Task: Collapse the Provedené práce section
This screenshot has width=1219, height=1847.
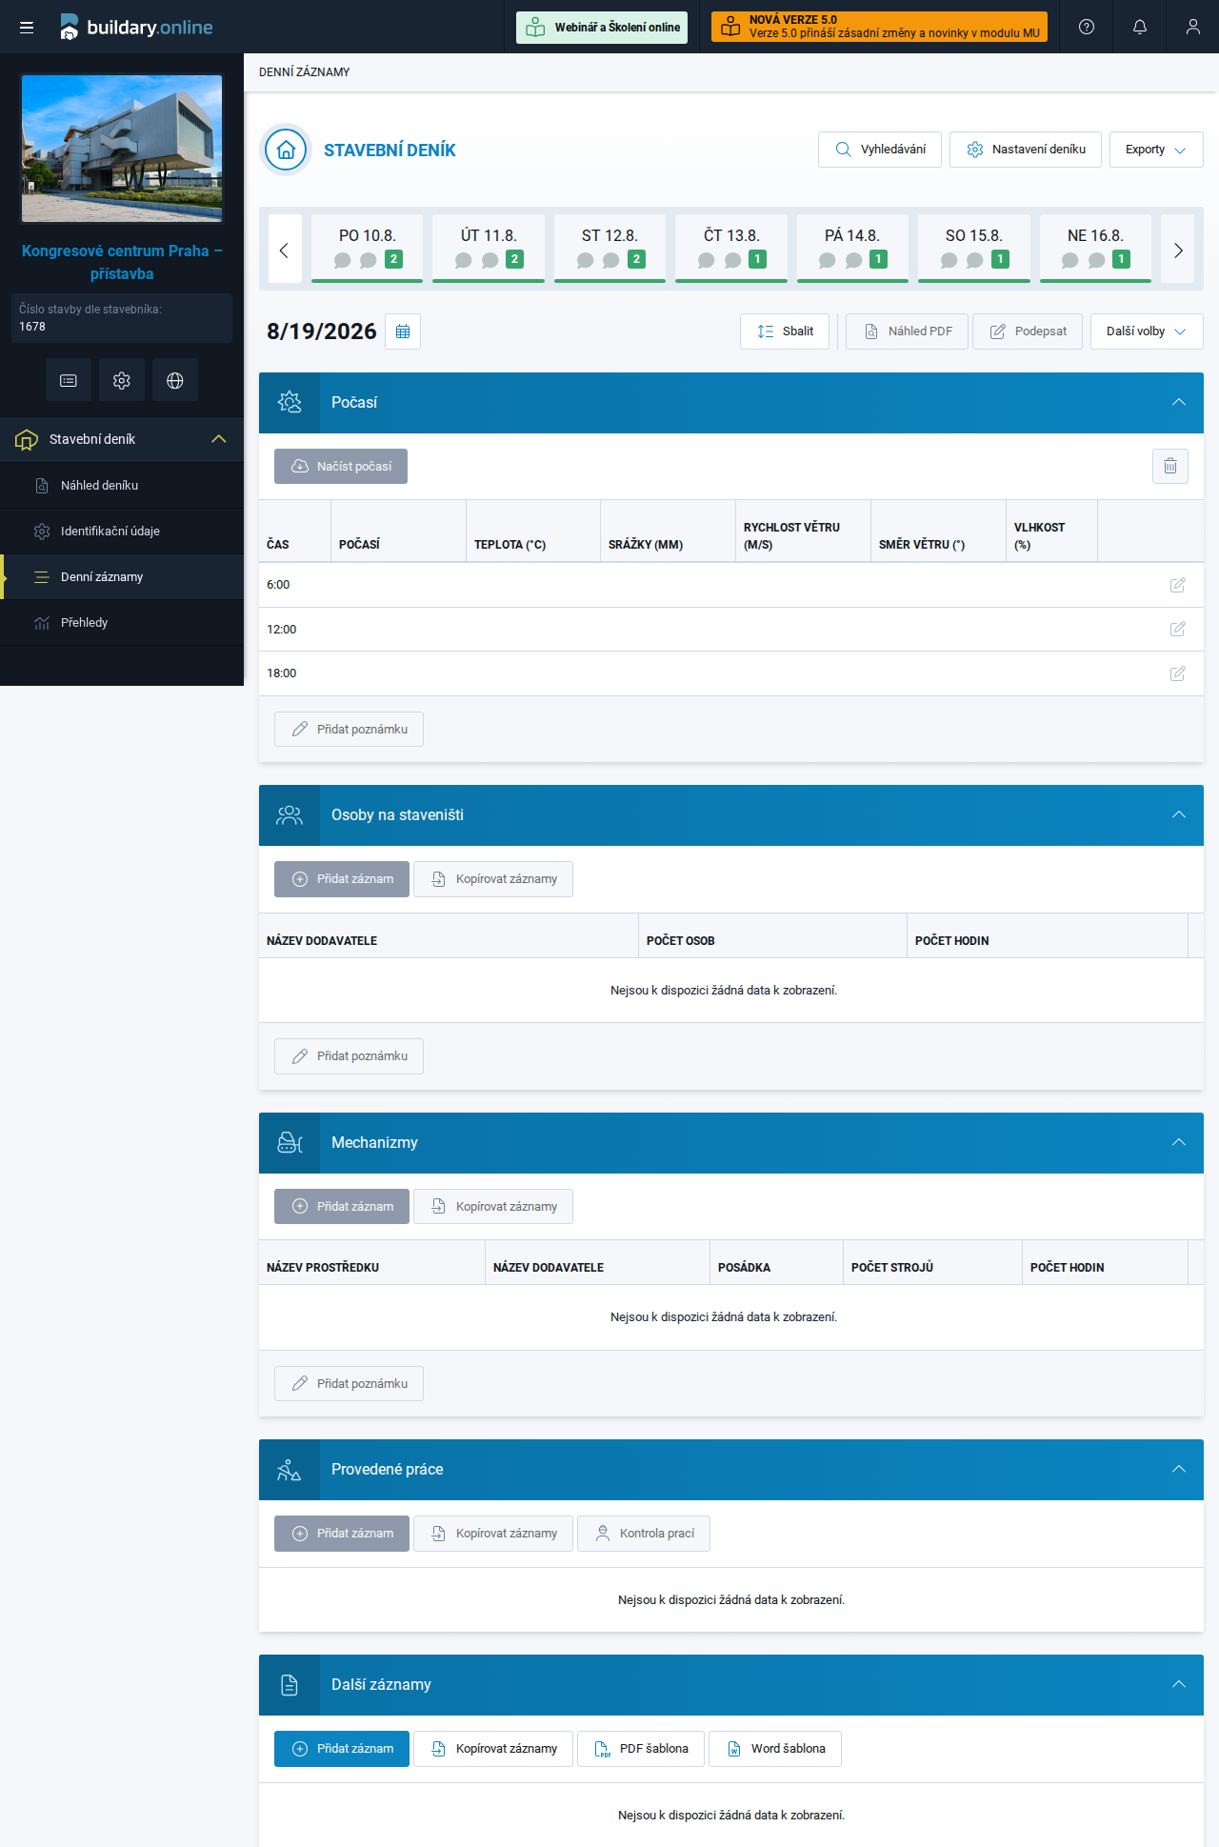Action: coord(1179,1470)
